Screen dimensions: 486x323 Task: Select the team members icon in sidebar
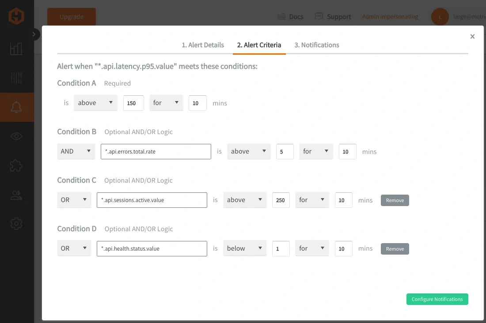[16, 195]
